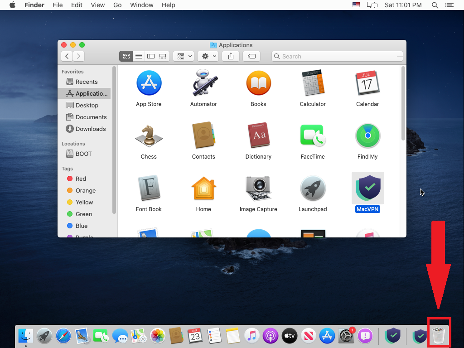This screenshot has width=464, height=348.
Task: Switch to list view in Finder toolbar
Action: click(139, 56)
